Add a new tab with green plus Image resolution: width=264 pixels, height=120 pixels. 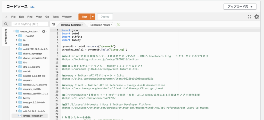(119, 24)
